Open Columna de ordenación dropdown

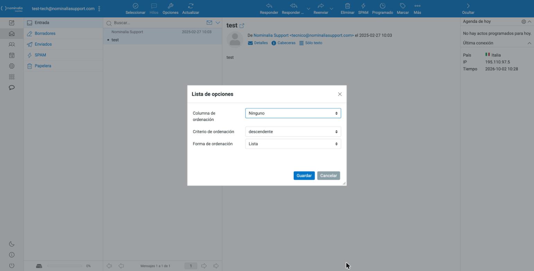click(x=293, y=113)
